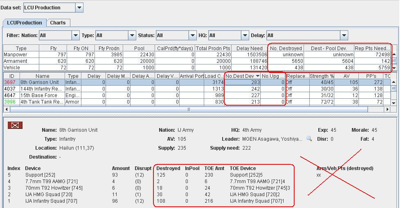
Task: Select the 15th Base Force row
Action: click(197, 95)
